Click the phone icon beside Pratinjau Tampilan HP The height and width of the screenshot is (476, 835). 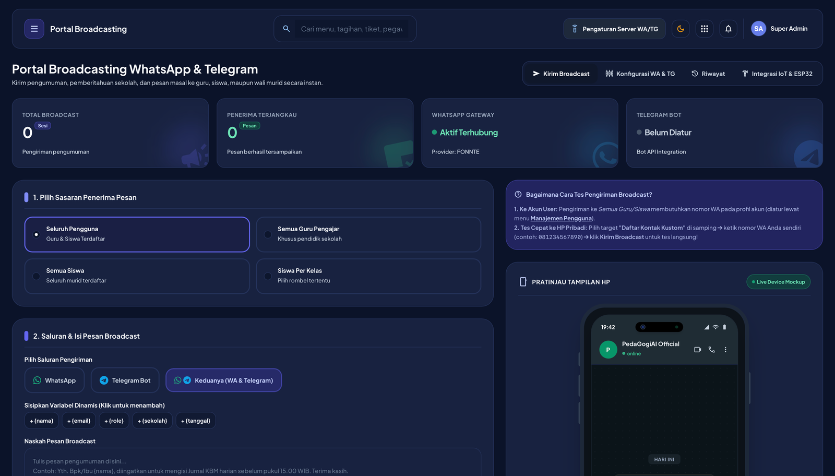point(523,282)
